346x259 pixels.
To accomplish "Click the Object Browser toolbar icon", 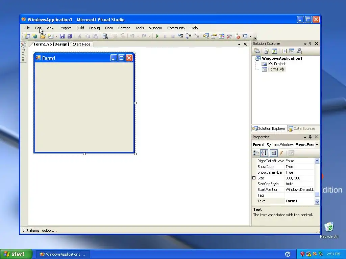I will [222, 36].
